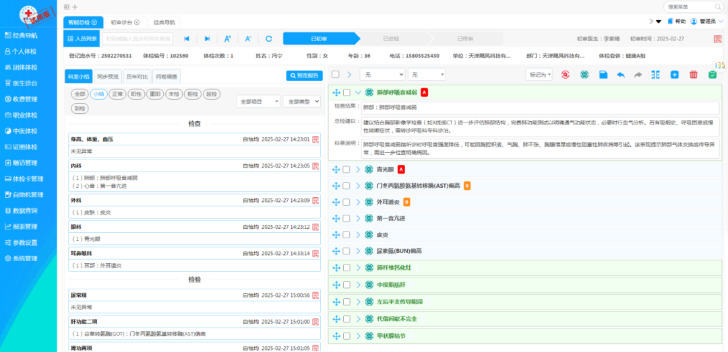Viewport: 728px width, 352px height.
Task: Expand the 外耳道炎 conclusion row
Action: point(358,202)
